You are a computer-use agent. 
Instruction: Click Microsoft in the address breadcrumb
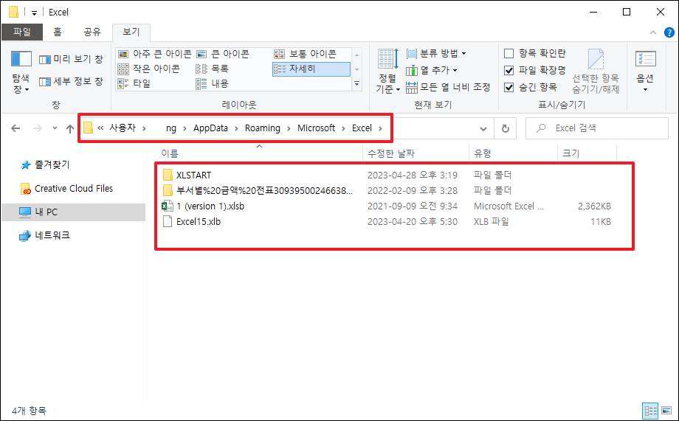click(316, 128)
